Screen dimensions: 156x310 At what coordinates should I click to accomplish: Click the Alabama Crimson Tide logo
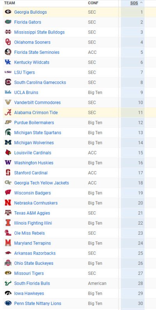[8, 112]
